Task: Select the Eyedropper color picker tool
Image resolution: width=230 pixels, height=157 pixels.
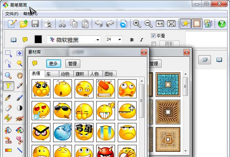Action: click(20, 86)
